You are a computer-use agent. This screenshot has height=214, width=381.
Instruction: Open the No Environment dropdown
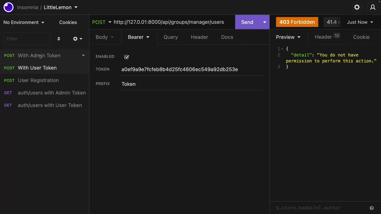point(24,22)
